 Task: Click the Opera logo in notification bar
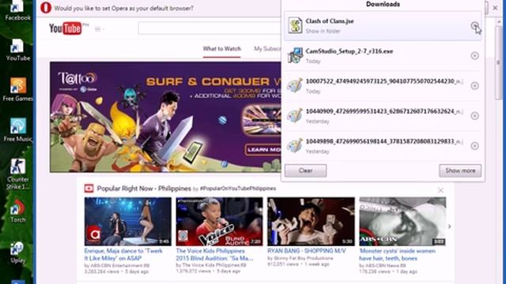[x=46, y=8]
